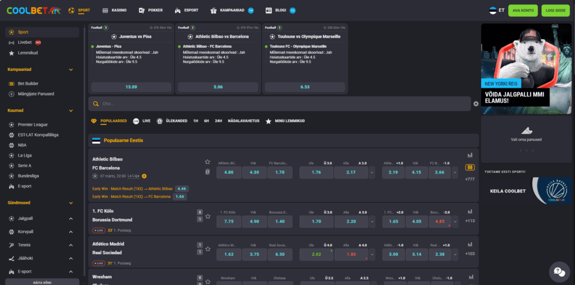Open the Blogi tab
575x285 pixels.
(281, 10)
